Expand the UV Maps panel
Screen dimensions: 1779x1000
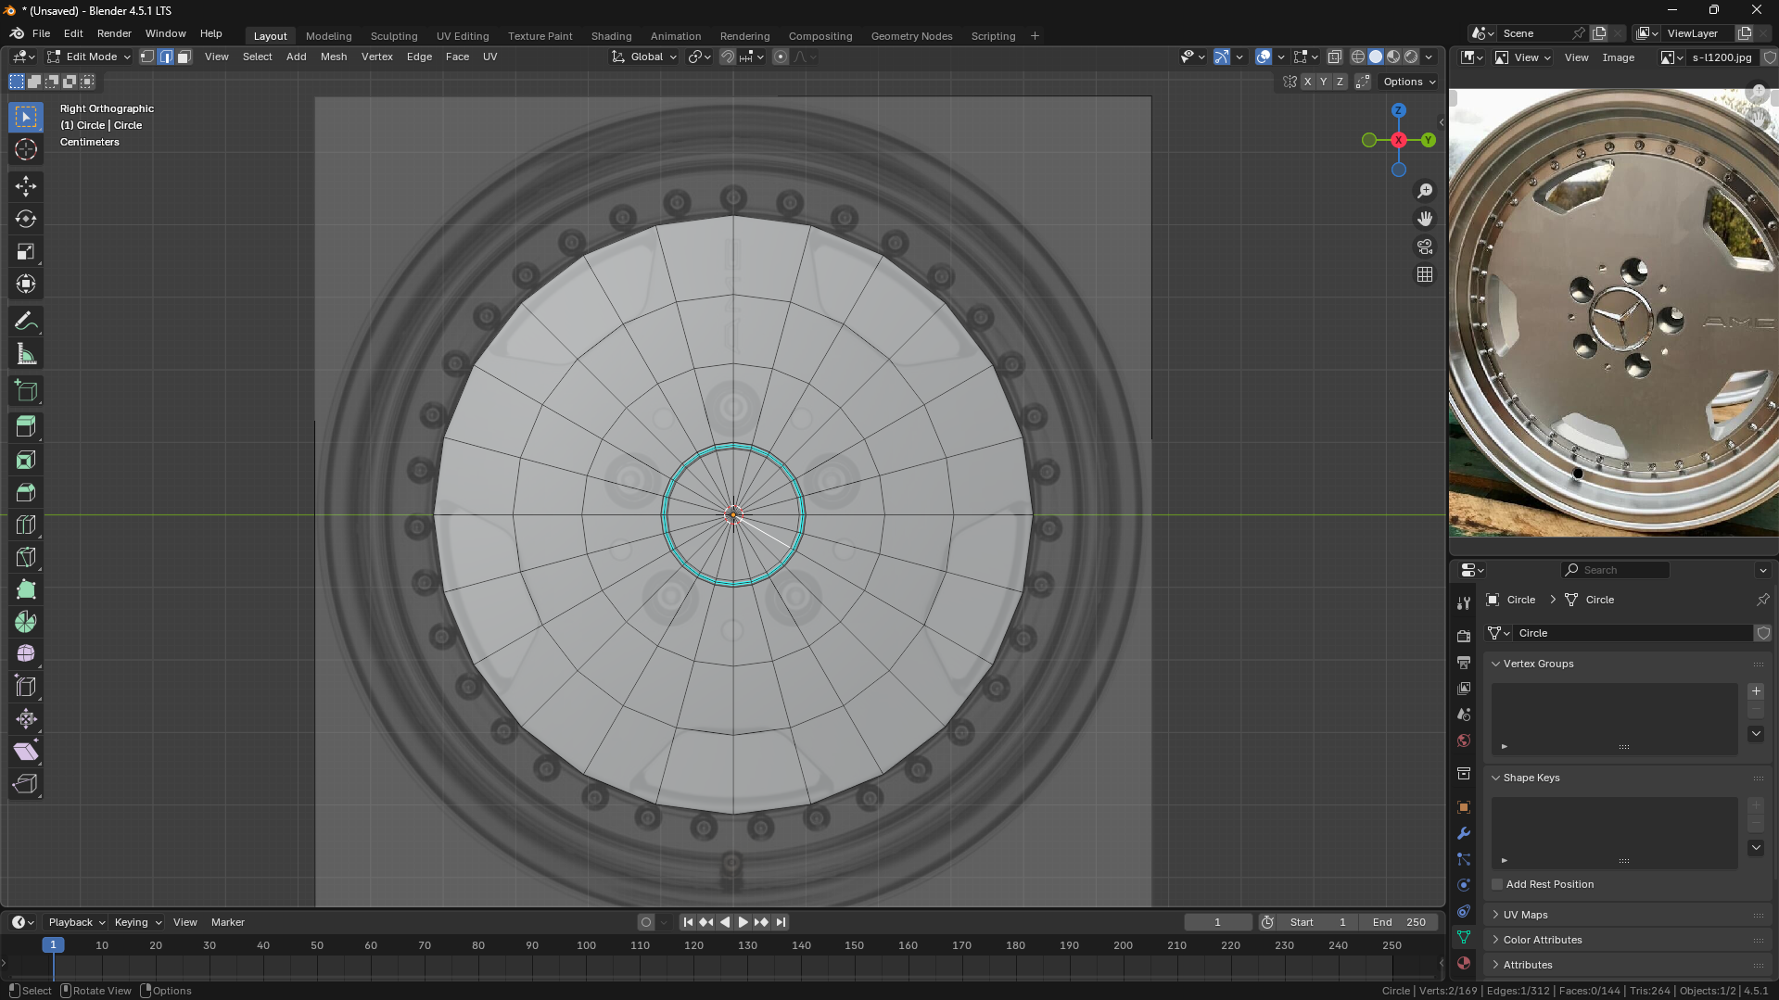pyautogui.click(x=1525, y=915)
